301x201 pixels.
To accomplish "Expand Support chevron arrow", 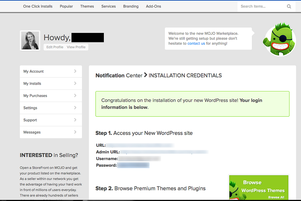I will (x=75, y=120).
